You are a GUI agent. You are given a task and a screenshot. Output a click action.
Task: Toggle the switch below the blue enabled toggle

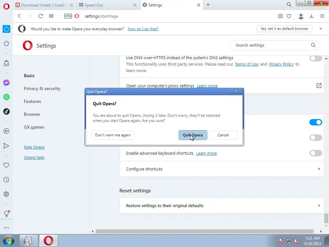[316, 138]
